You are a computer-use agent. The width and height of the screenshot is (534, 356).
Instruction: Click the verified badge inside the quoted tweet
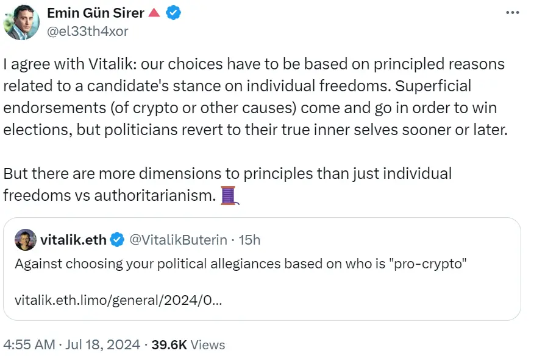pos(116,240)
